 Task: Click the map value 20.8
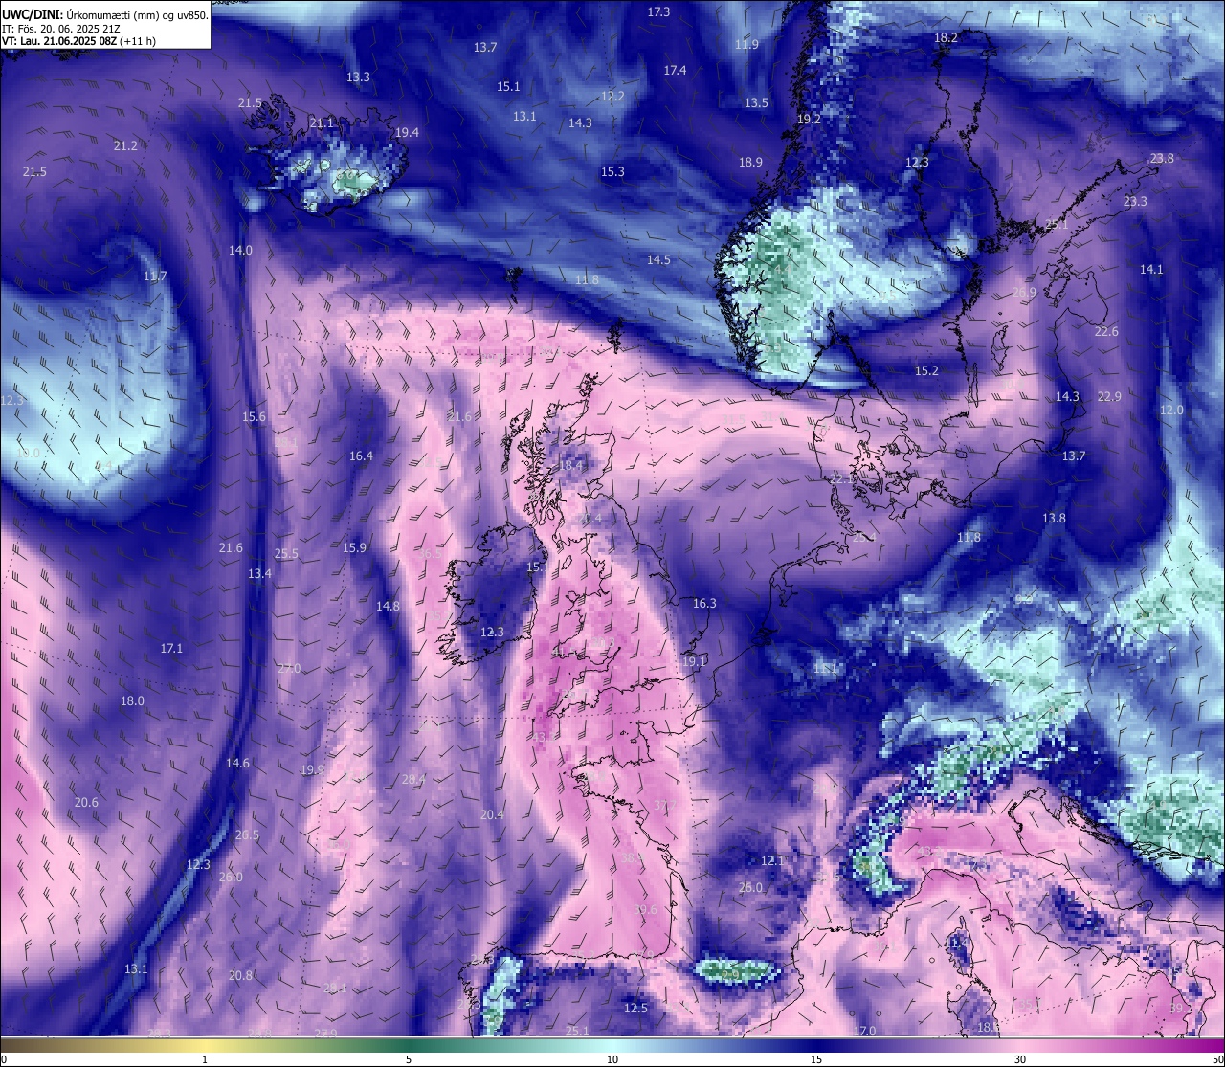241,976
